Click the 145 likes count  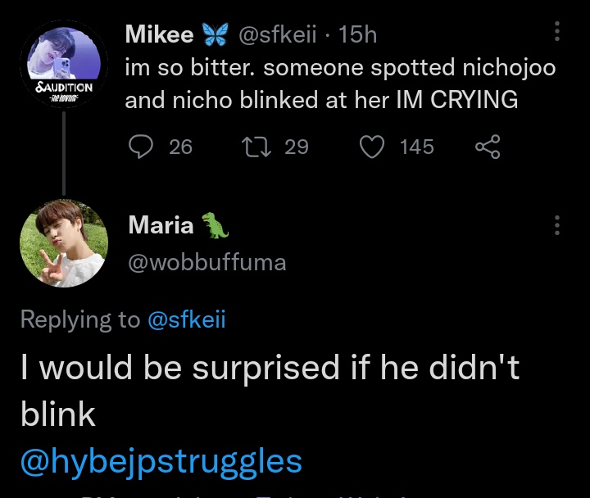pos(417,147)
